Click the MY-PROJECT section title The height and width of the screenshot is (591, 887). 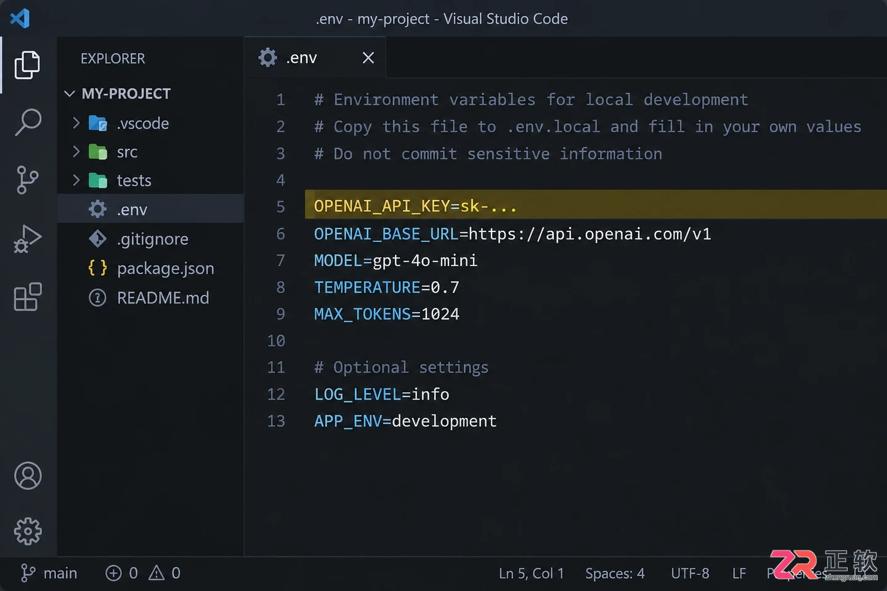click(x=126, y=94)
